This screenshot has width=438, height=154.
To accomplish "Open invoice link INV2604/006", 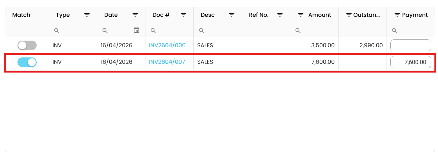I will click(x=167, y=45).
